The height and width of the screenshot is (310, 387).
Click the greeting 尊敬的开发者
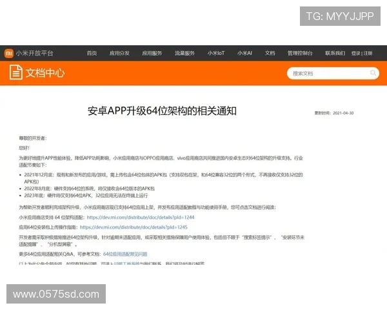click(33, 138)
